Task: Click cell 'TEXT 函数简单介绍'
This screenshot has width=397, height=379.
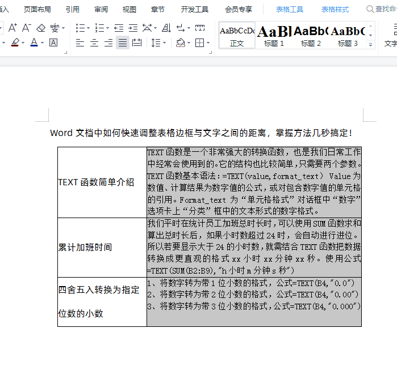Action: [102, 182]
